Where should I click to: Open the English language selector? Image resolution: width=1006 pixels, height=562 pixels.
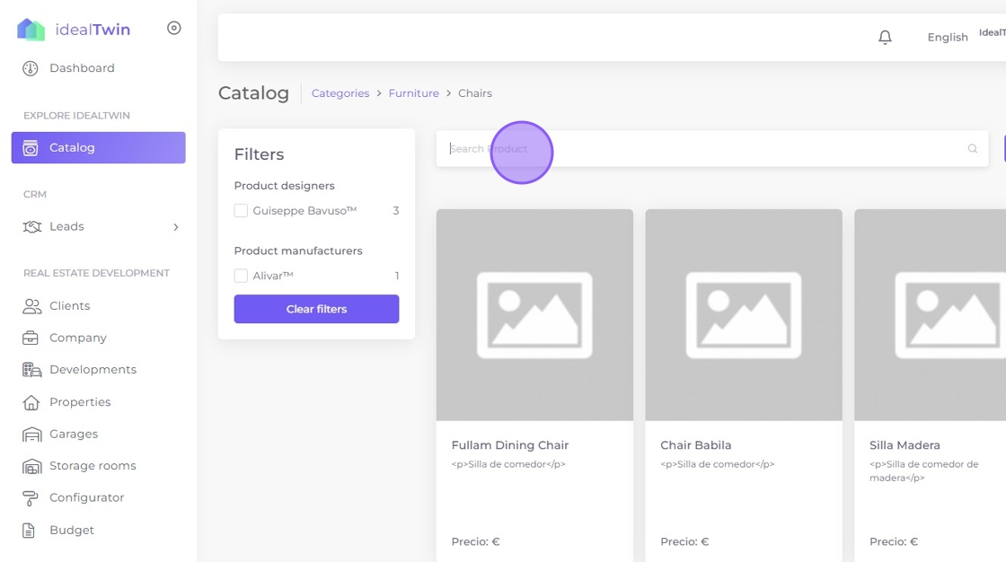[x=947, y=38]
